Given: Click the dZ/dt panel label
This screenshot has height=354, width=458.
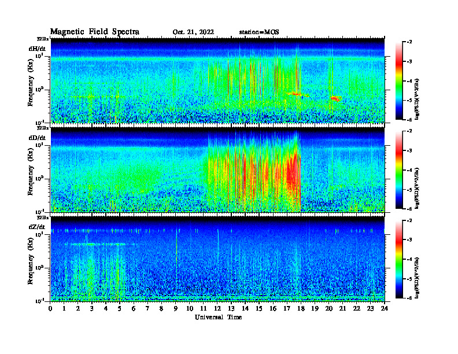Looking at the screenshot, I should pos(37,227).
